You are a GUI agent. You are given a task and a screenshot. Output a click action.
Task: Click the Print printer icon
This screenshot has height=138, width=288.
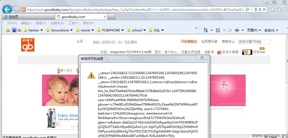(237, 30)
